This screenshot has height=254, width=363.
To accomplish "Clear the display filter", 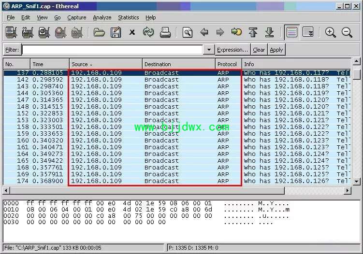I will (x=259, y=50).
